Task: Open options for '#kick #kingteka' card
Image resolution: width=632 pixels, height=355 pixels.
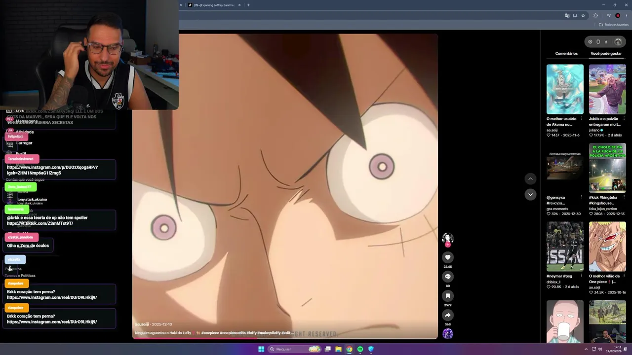Action: 624,197
